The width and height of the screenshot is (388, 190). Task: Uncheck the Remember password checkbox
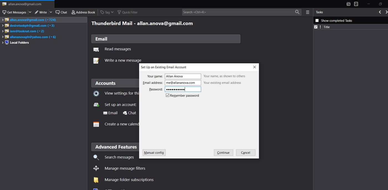167,95
